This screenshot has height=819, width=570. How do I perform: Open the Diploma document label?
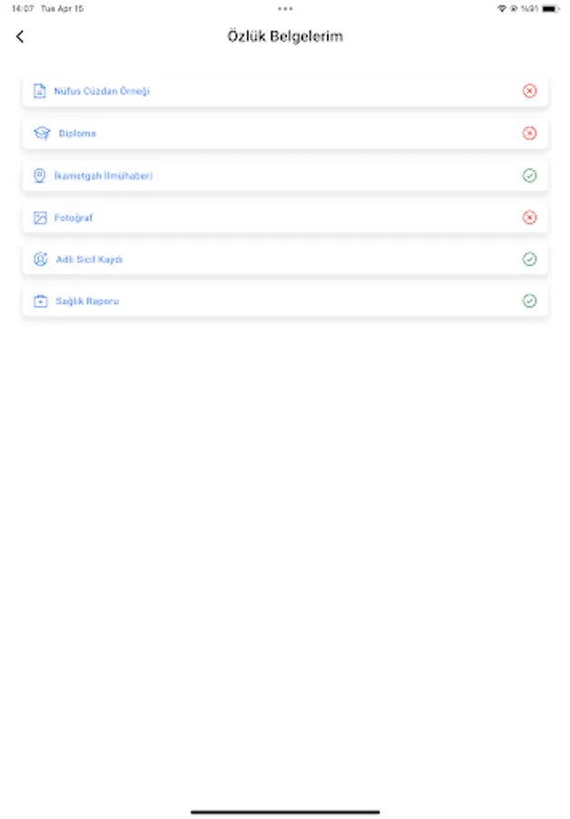77,134
